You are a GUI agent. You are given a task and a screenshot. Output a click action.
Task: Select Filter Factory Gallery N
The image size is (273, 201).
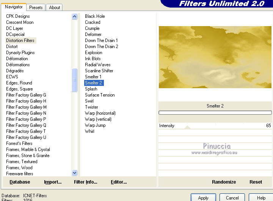point(26,113)
